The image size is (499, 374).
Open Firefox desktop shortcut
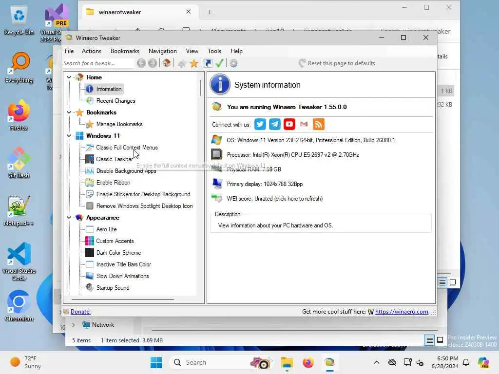pos(19,116)
